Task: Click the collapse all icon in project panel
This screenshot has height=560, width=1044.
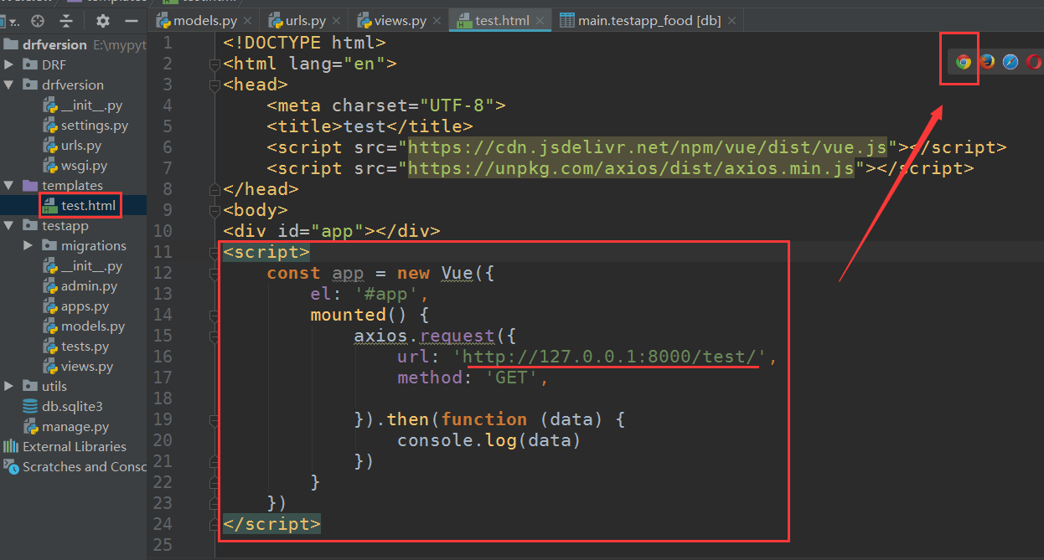Action: coord(66,21)
